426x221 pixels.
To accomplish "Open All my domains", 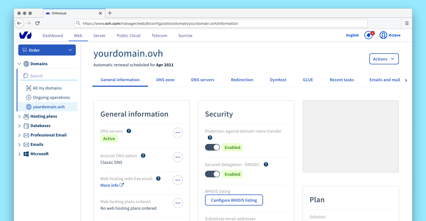I will [x=47, y=88].
